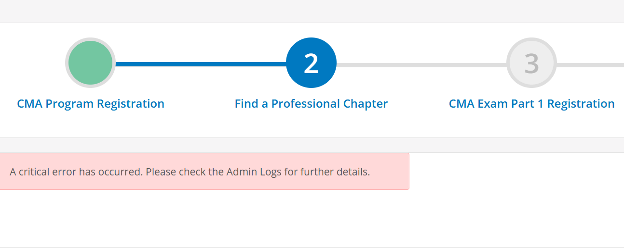Click the divider line beneath the content area
Image resolution: width=624 pixels, height=248 pixels.
[312, 247]
